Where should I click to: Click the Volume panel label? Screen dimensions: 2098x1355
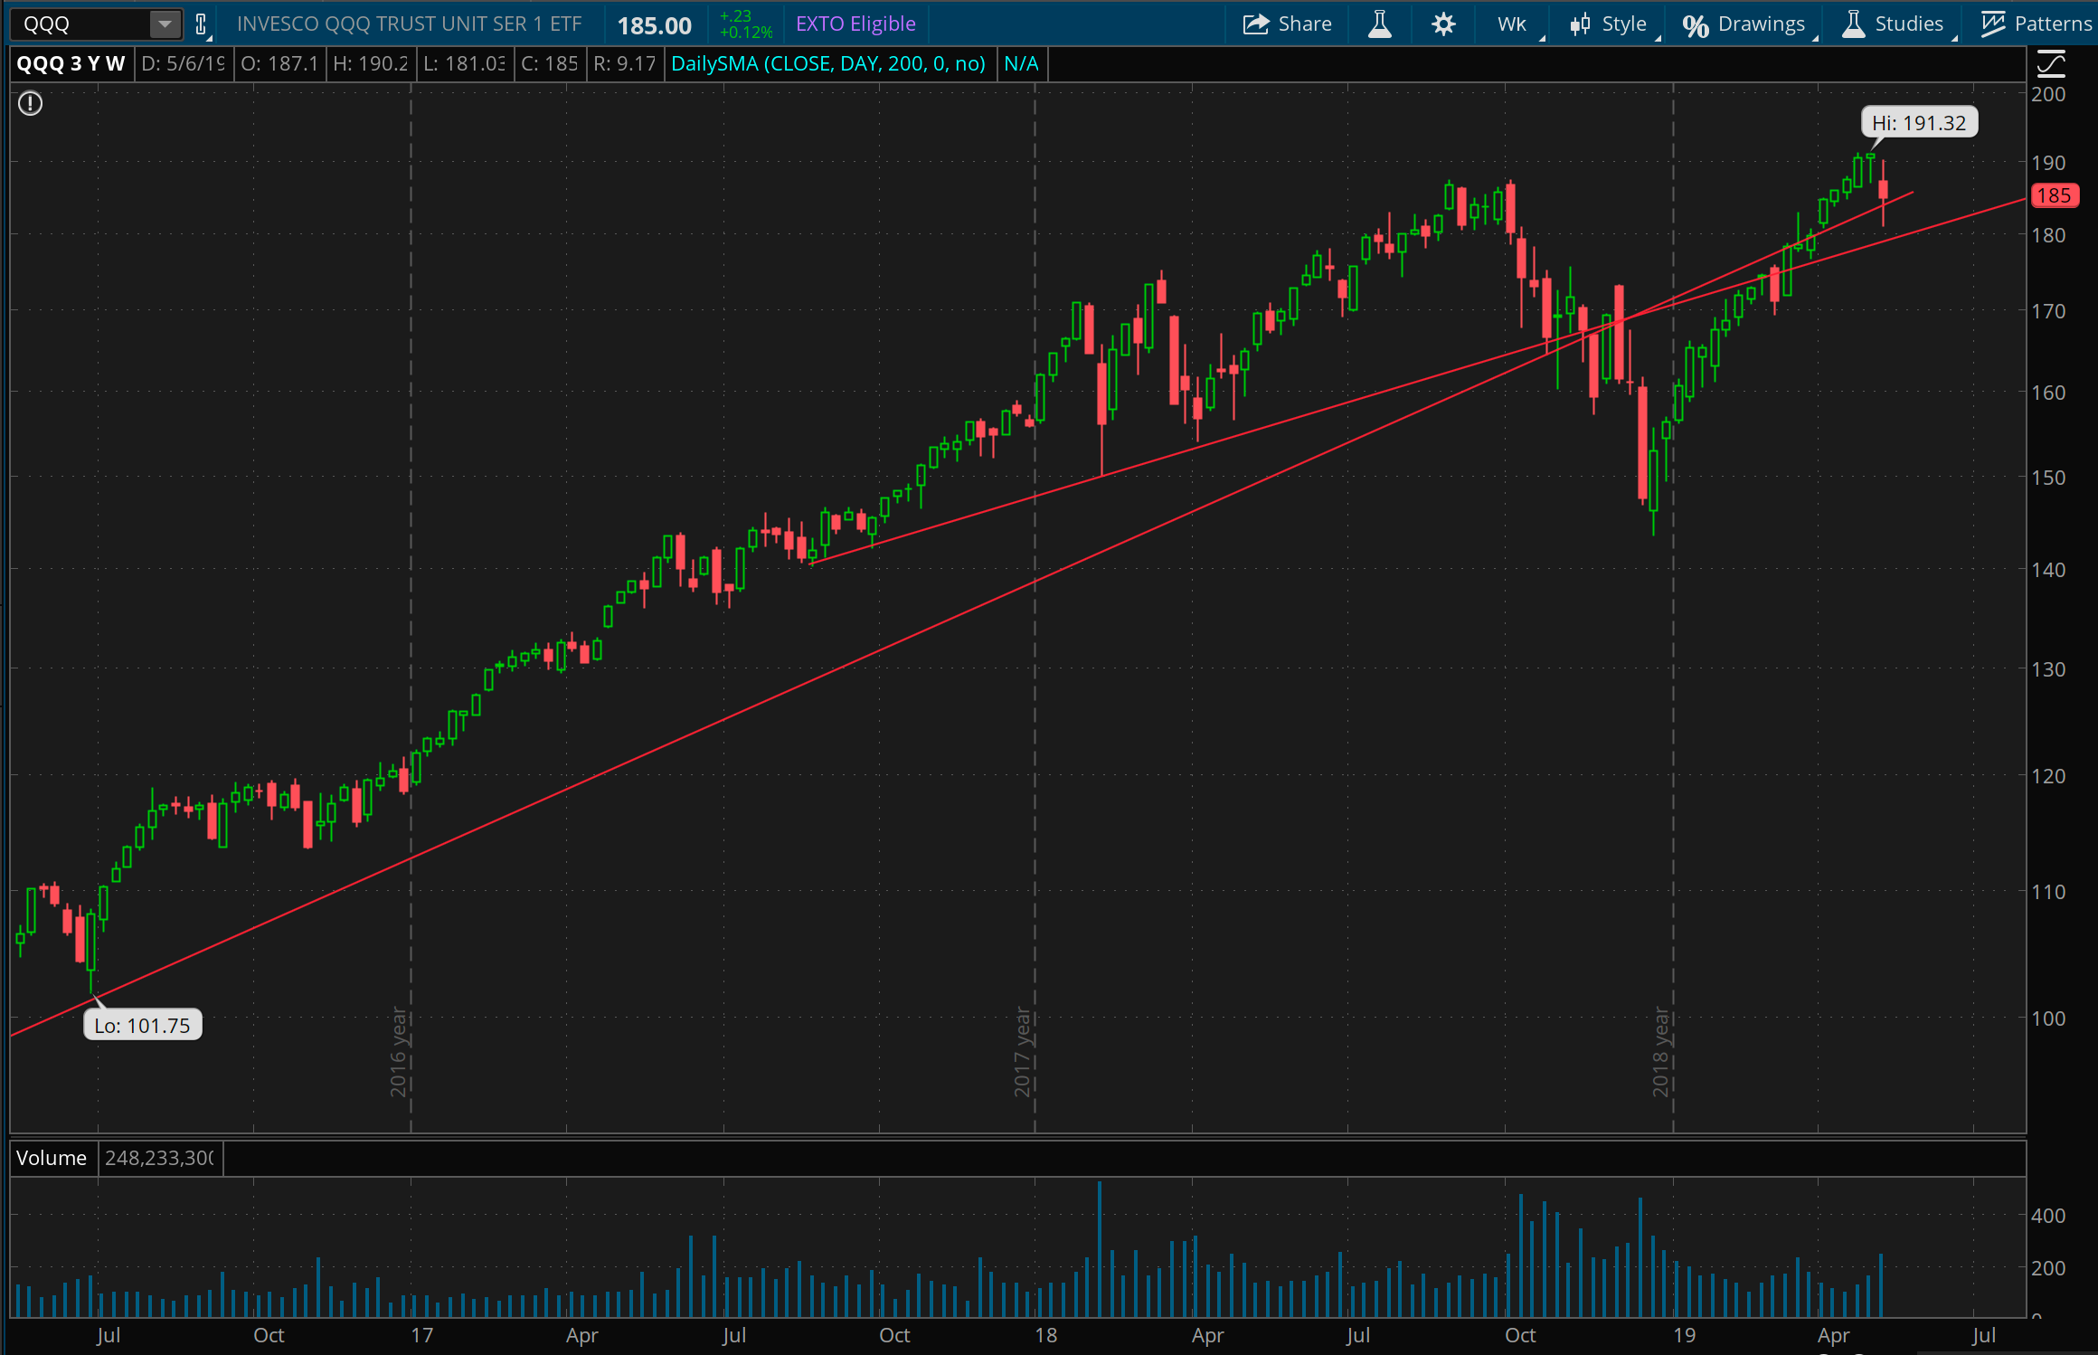tap(52, 1159)
